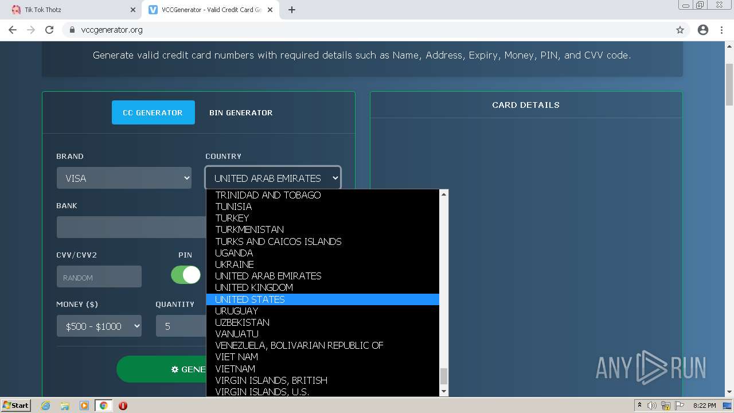Toggle the PIN switch off
Image resolution: width=734 pixels, height=413 pixels.
(x=186, y=275)
